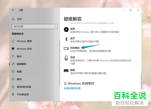Click the 蓝屏 black X circle icon
This screenshot has height=109, width=151.
[66, 30]
